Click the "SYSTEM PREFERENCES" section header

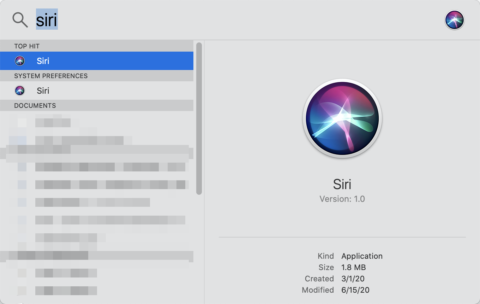[x=97, y=76]
